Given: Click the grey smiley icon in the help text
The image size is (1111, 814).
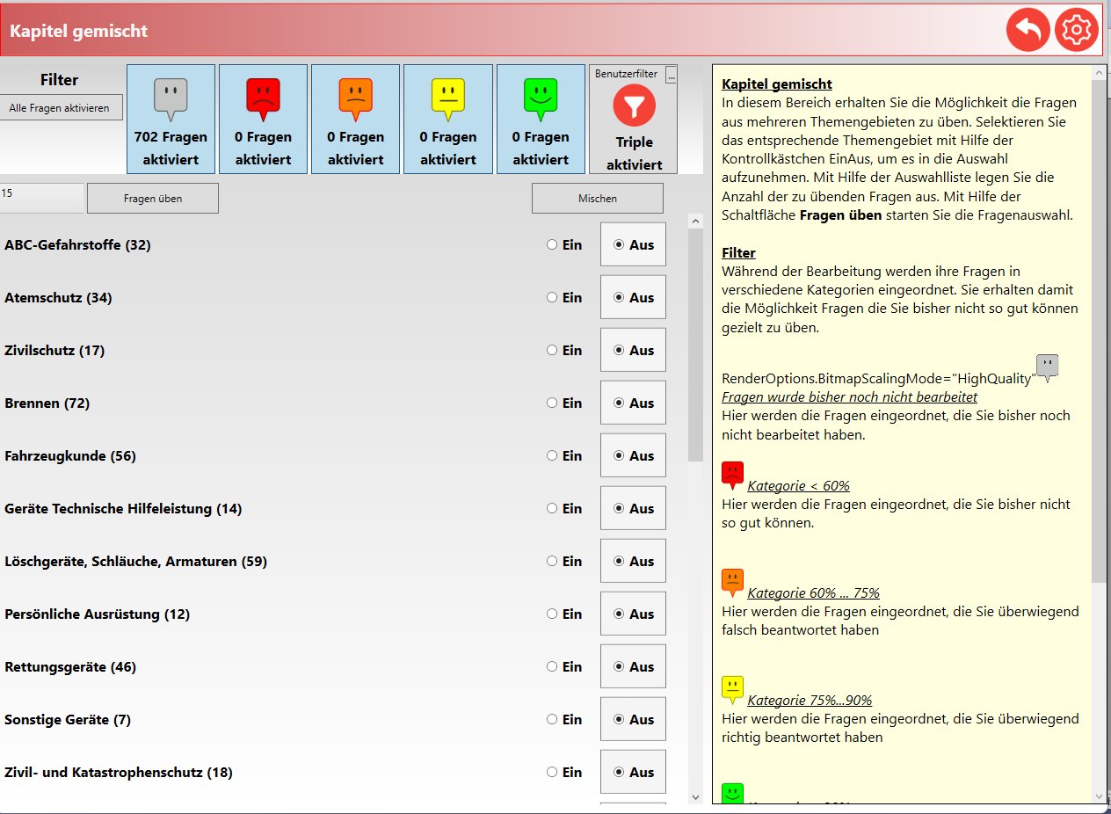Looking at the screenshot, I should [1047, 368].
